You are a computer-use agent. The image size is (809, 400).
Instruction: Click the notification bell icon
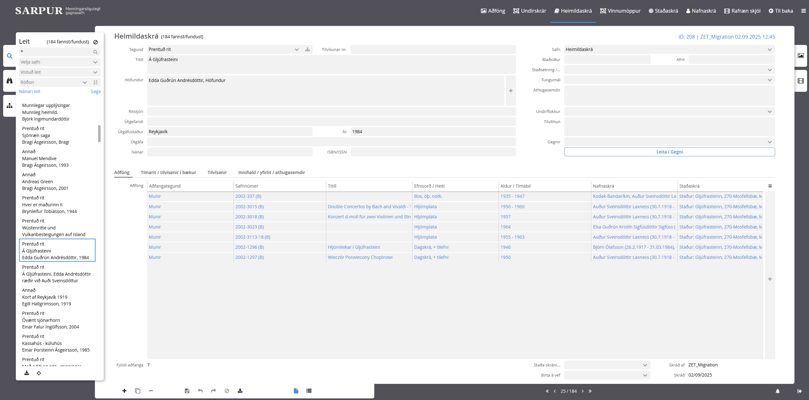[x=778, y=391]
